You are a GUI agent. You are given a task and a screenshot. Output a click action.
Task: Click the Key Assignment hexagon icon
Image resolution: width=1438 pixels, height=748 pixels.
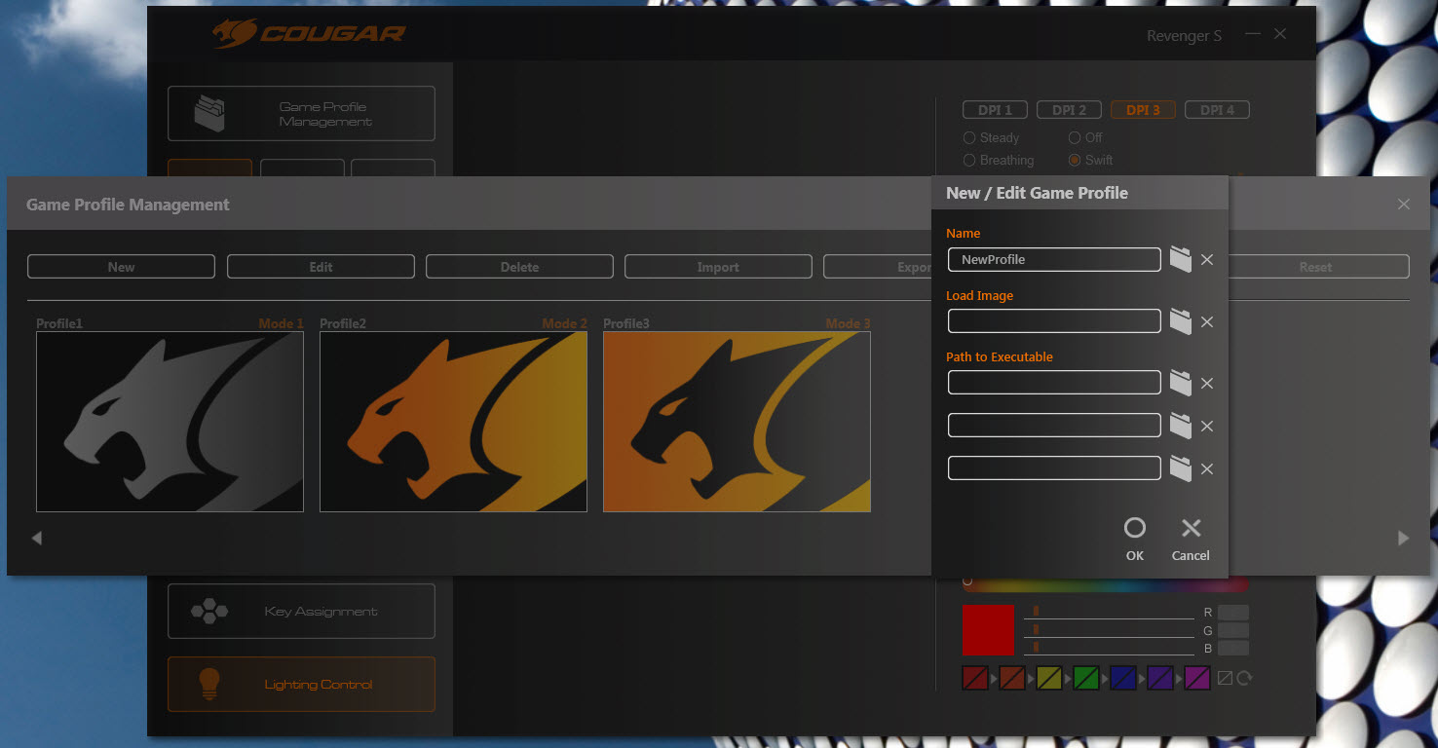[x=209, y=612]
